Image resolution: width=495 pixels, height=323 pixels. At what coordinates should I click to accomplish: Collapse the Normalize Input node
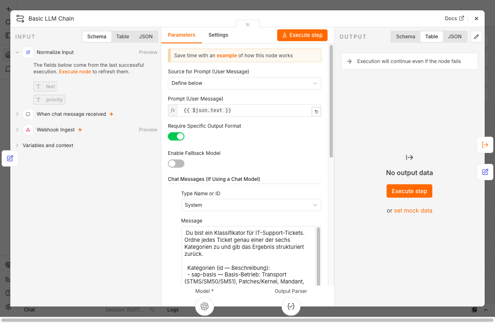click(17, 52)
